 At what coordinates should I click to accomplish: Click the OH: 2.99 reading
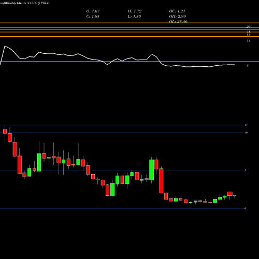click(178, 17)
